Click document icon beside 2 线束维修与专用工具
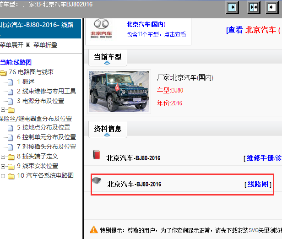 tap(11, 92)
